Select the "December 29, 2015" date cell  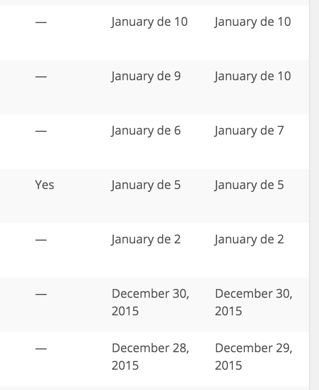coord(254,357)
